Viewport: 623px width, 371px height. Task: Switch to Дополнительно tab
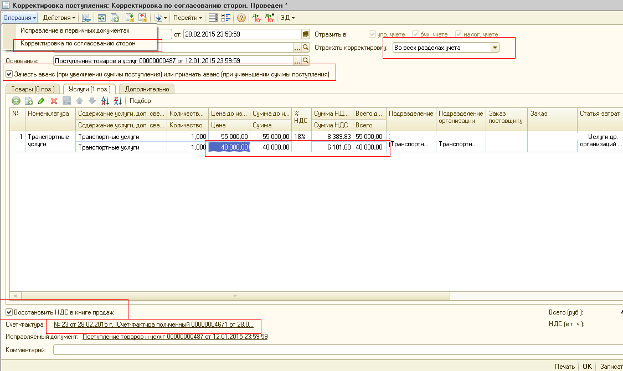tap(147, 89)
